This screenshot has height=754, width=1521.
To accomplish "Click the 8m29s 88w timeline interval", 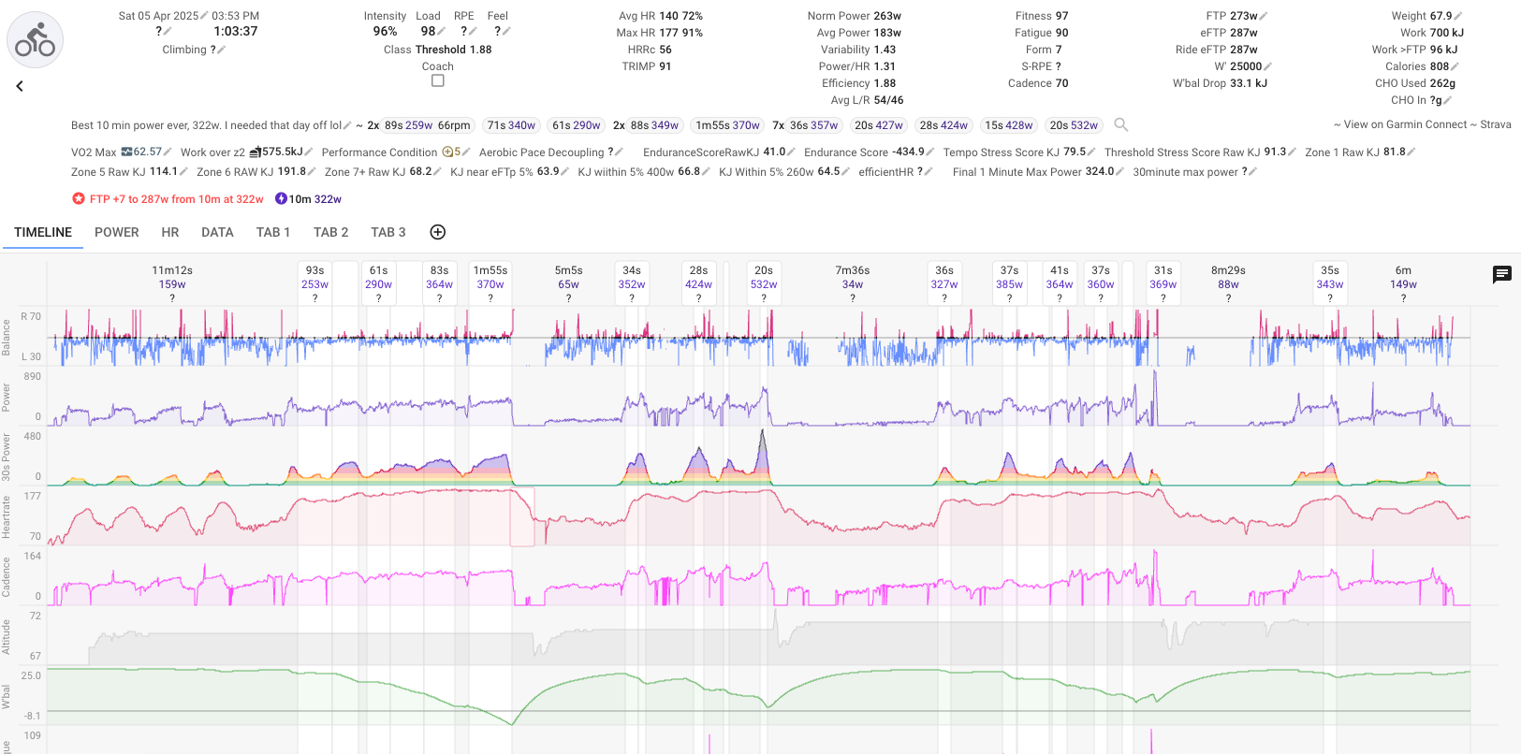I will [x=1228, y=283].
